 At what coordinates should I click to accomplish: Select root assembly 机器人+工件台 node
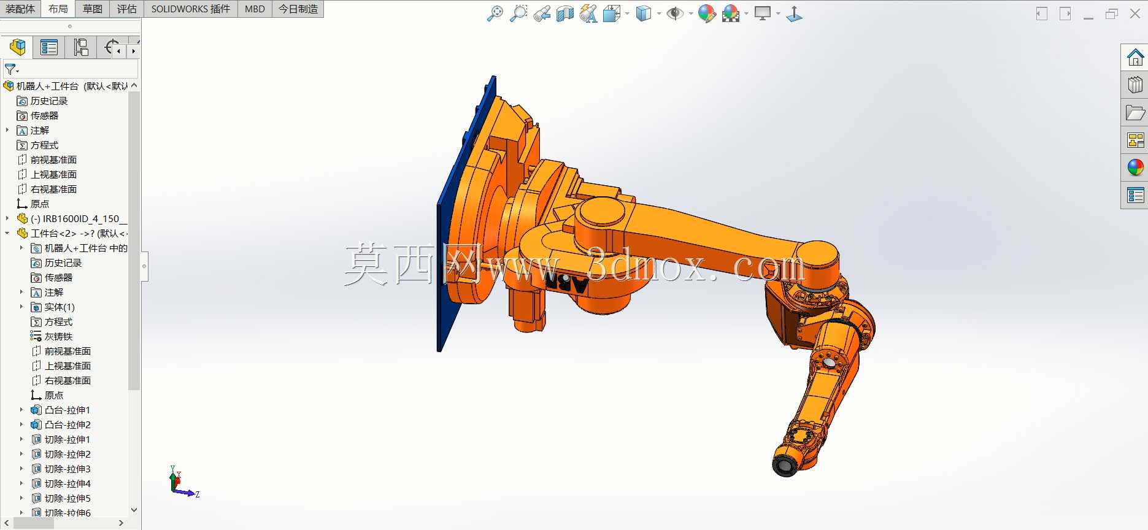[x=65, y=86]
